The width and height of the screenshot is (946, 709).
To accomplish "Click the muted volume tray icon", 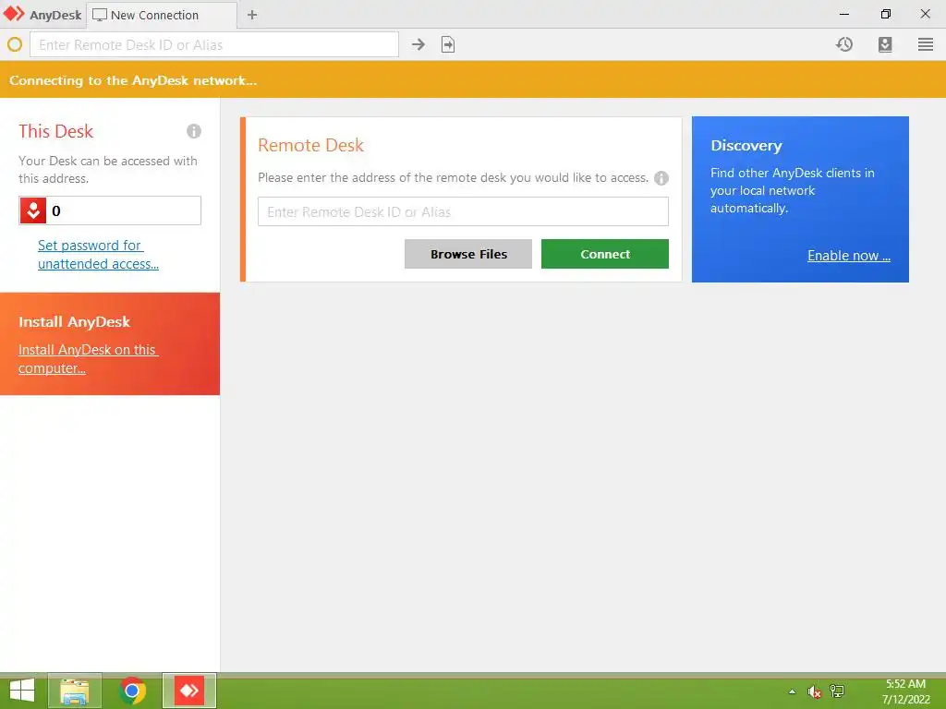I will pyautogui.click(x=814, y=691).
